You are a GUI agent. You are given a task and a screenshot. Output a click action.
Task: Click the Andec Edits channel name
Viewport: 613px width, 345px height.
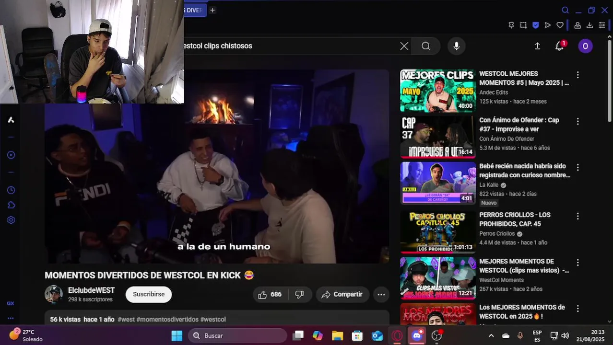tap(494, 92)
